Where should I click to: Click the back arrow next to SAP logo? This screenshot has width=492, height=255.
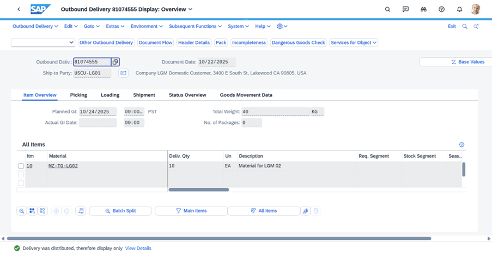coord(19,9)
